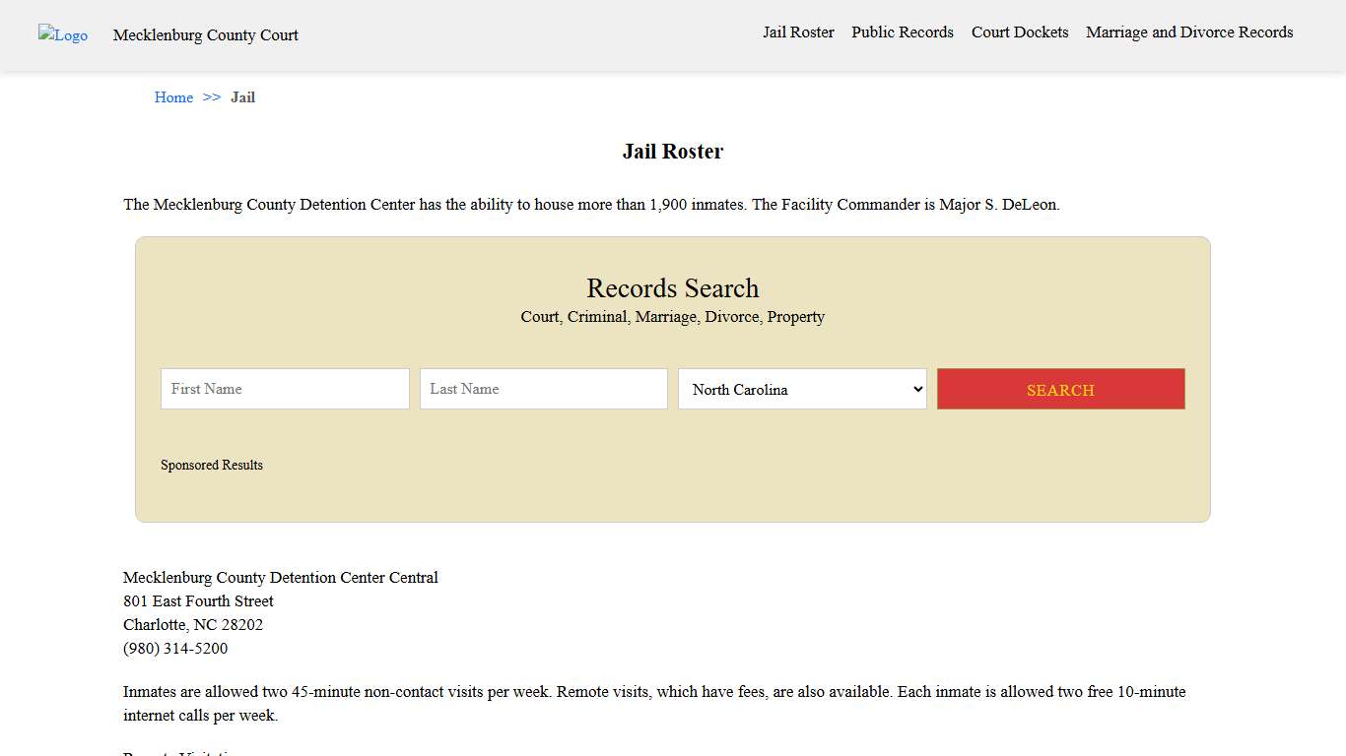Click the Records Search heading
This screenshot has height=756, width=1346.
tap(673, 287)
